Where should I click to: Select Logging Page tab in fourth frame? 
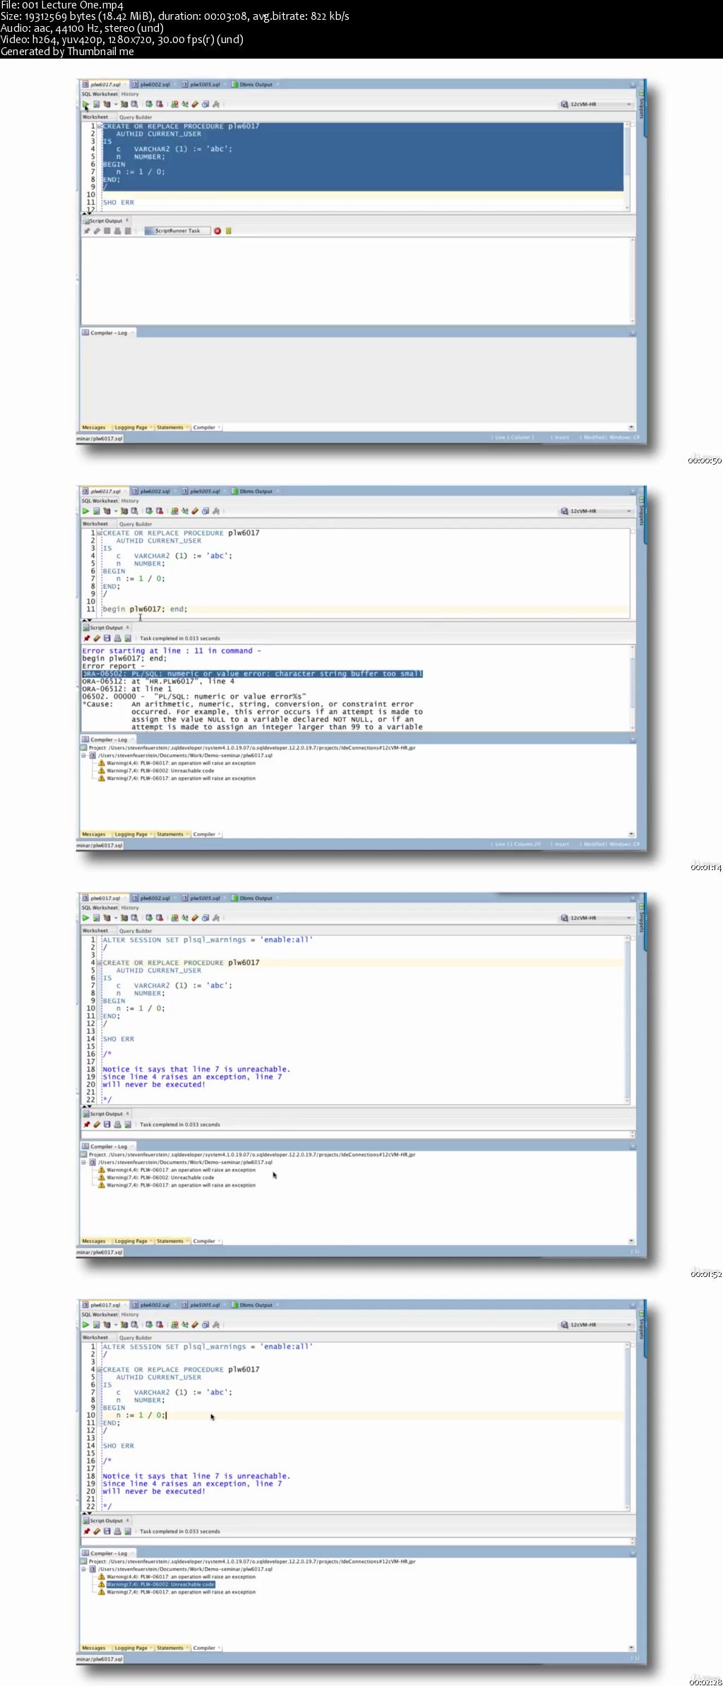131,1648
